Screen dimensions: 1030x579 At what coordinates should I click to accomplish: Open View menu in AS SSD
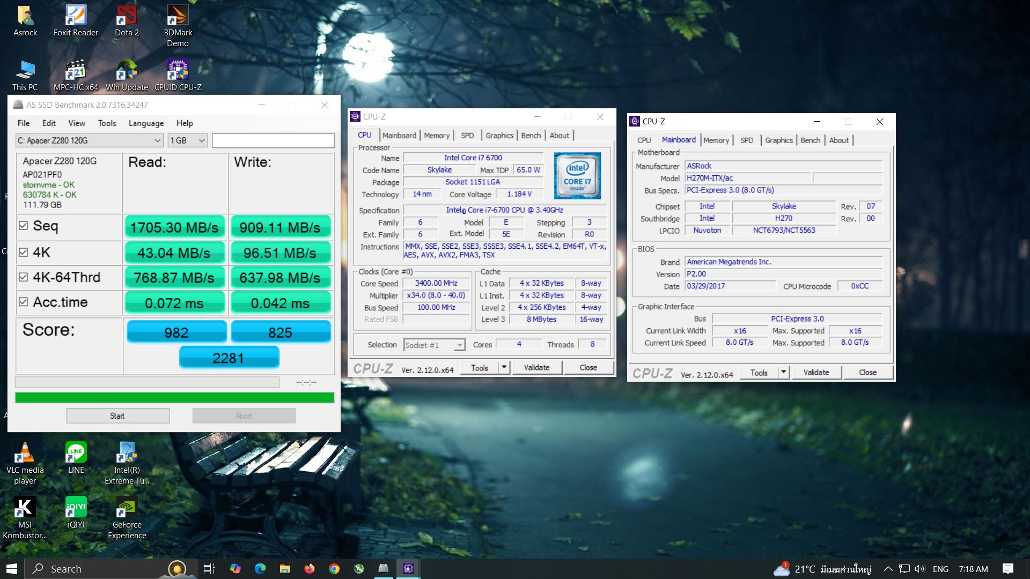click(77, 123)
